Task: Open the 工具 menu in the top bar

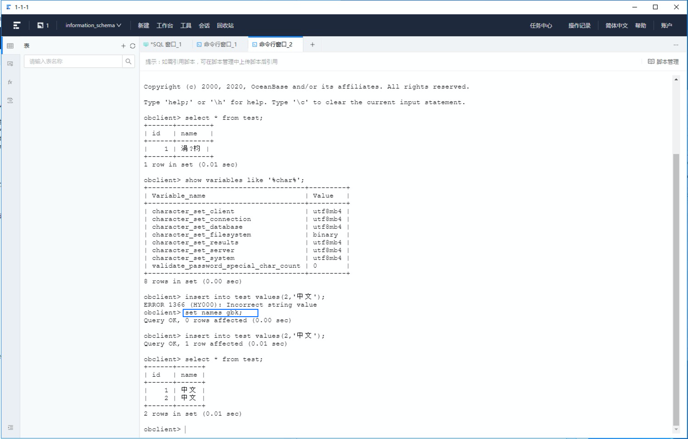Action: pos(185,25)
